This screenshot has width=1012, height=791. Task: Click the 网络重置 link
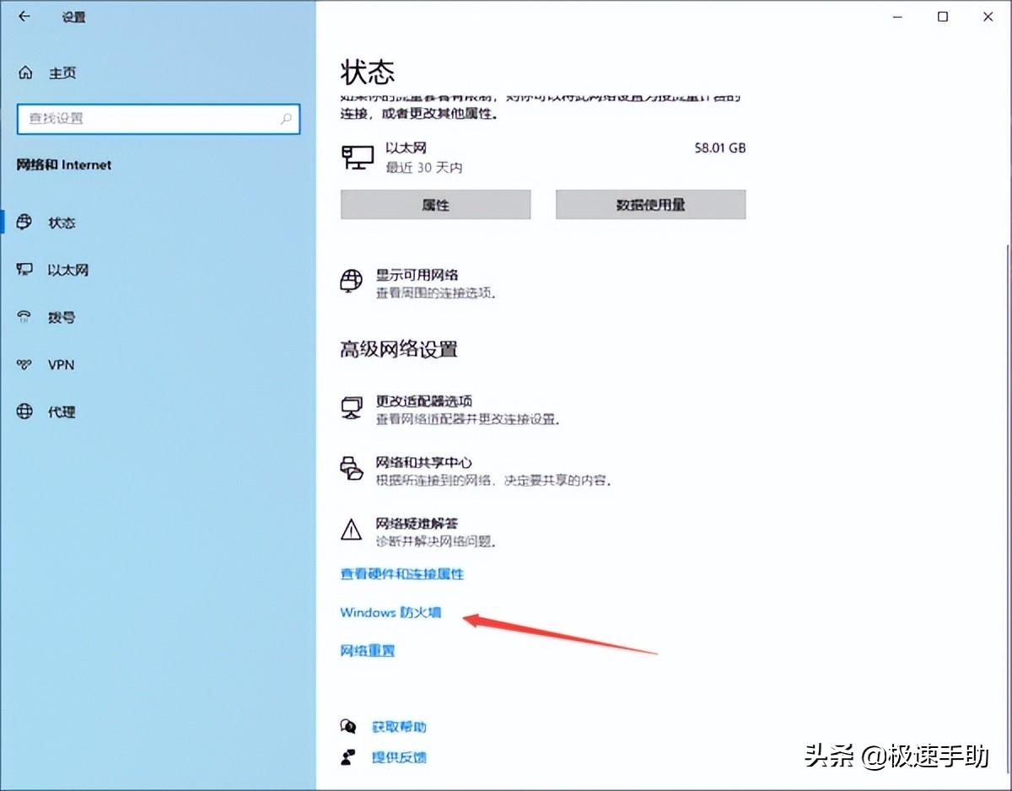[367, 650]
